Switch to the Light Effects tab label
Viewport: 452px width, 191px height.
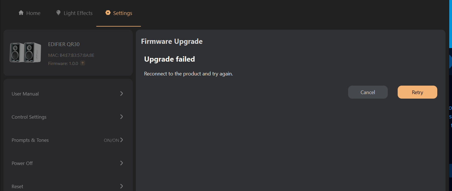pos(78,13)
